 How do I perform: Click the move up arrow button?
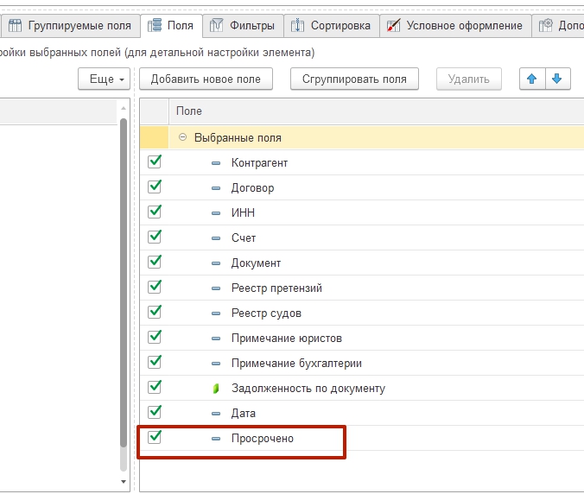[x=531, y=79]
